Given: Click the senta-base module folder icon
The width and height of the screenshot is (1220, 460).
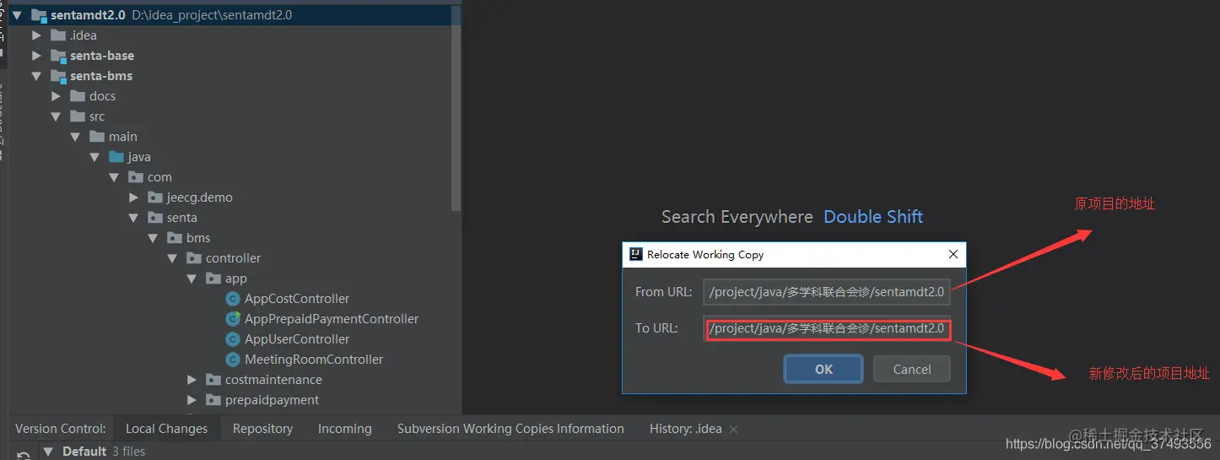Looking at the screenshot, I should 58,56.
